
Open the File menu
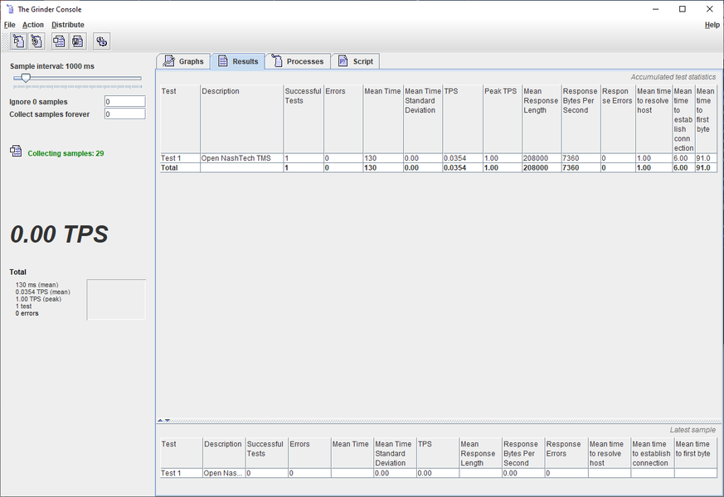pos(10,25)
